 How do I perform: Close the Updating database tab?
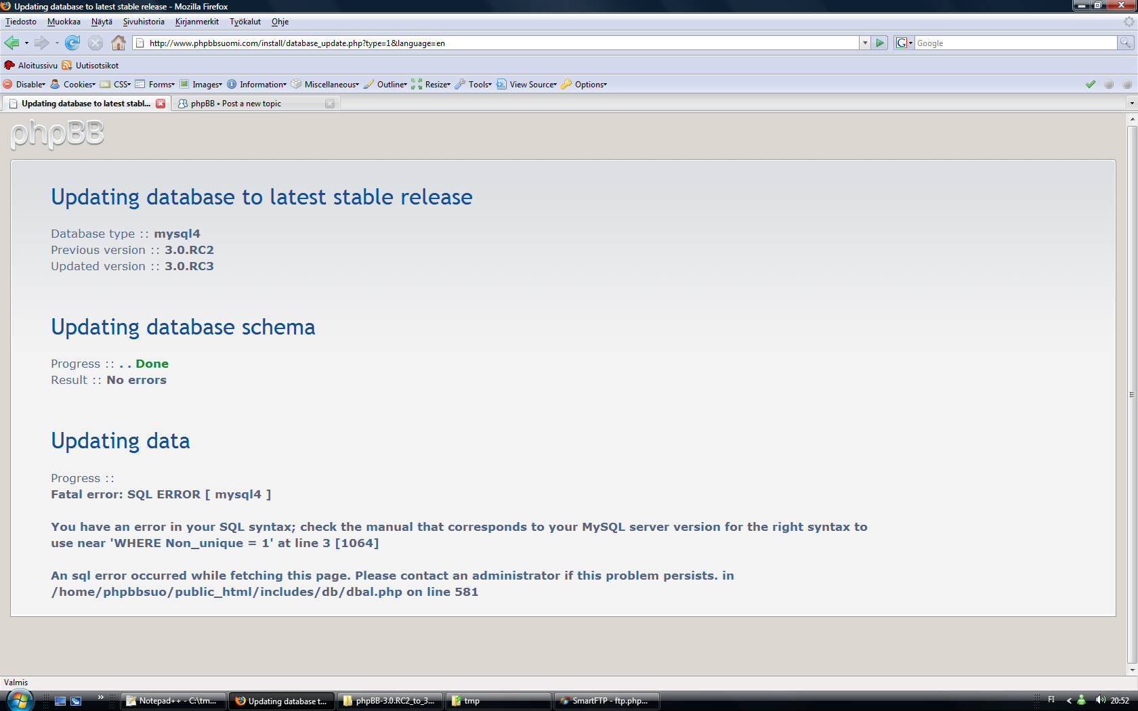click(161, 104)
